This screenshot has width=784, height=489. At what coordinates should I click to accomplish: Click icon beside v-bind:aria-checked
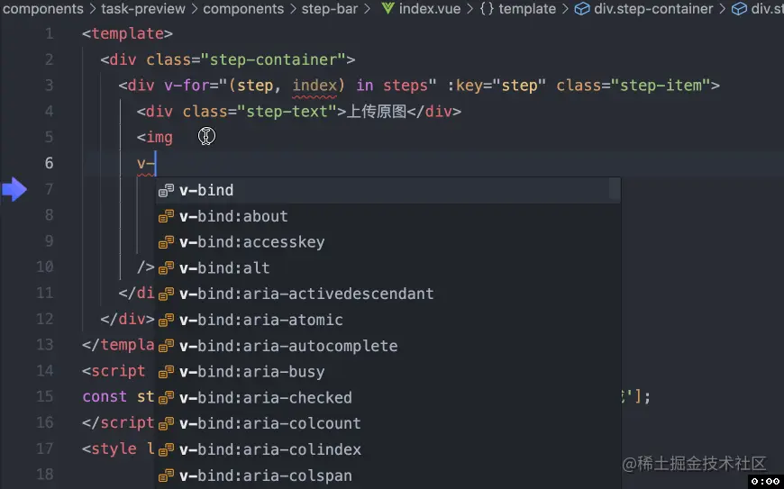166,398
